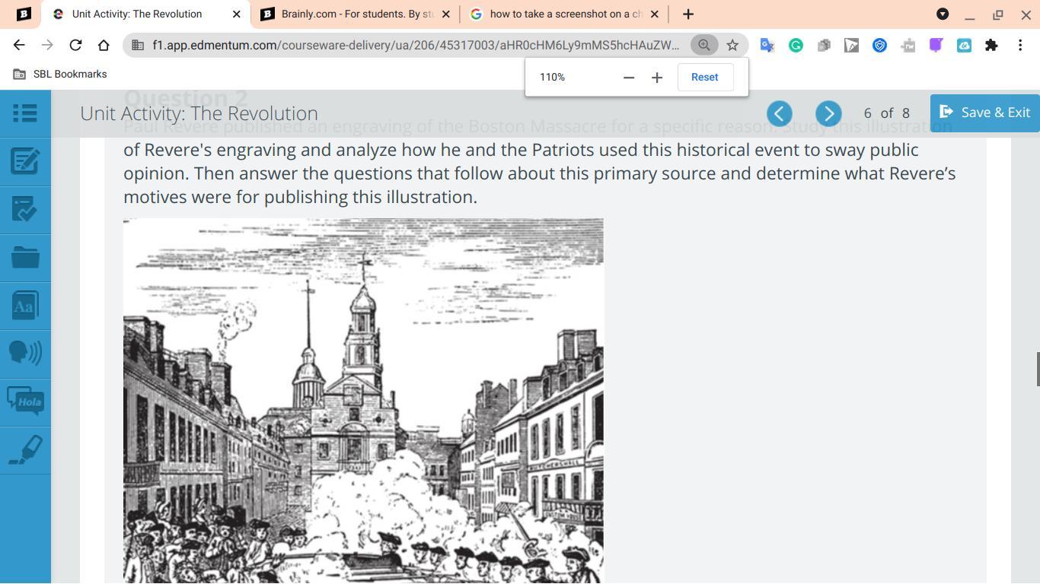Go to the next activity page
Image resolution: width=1040 pixels, height=584 pixels.
tap(828, 113)
